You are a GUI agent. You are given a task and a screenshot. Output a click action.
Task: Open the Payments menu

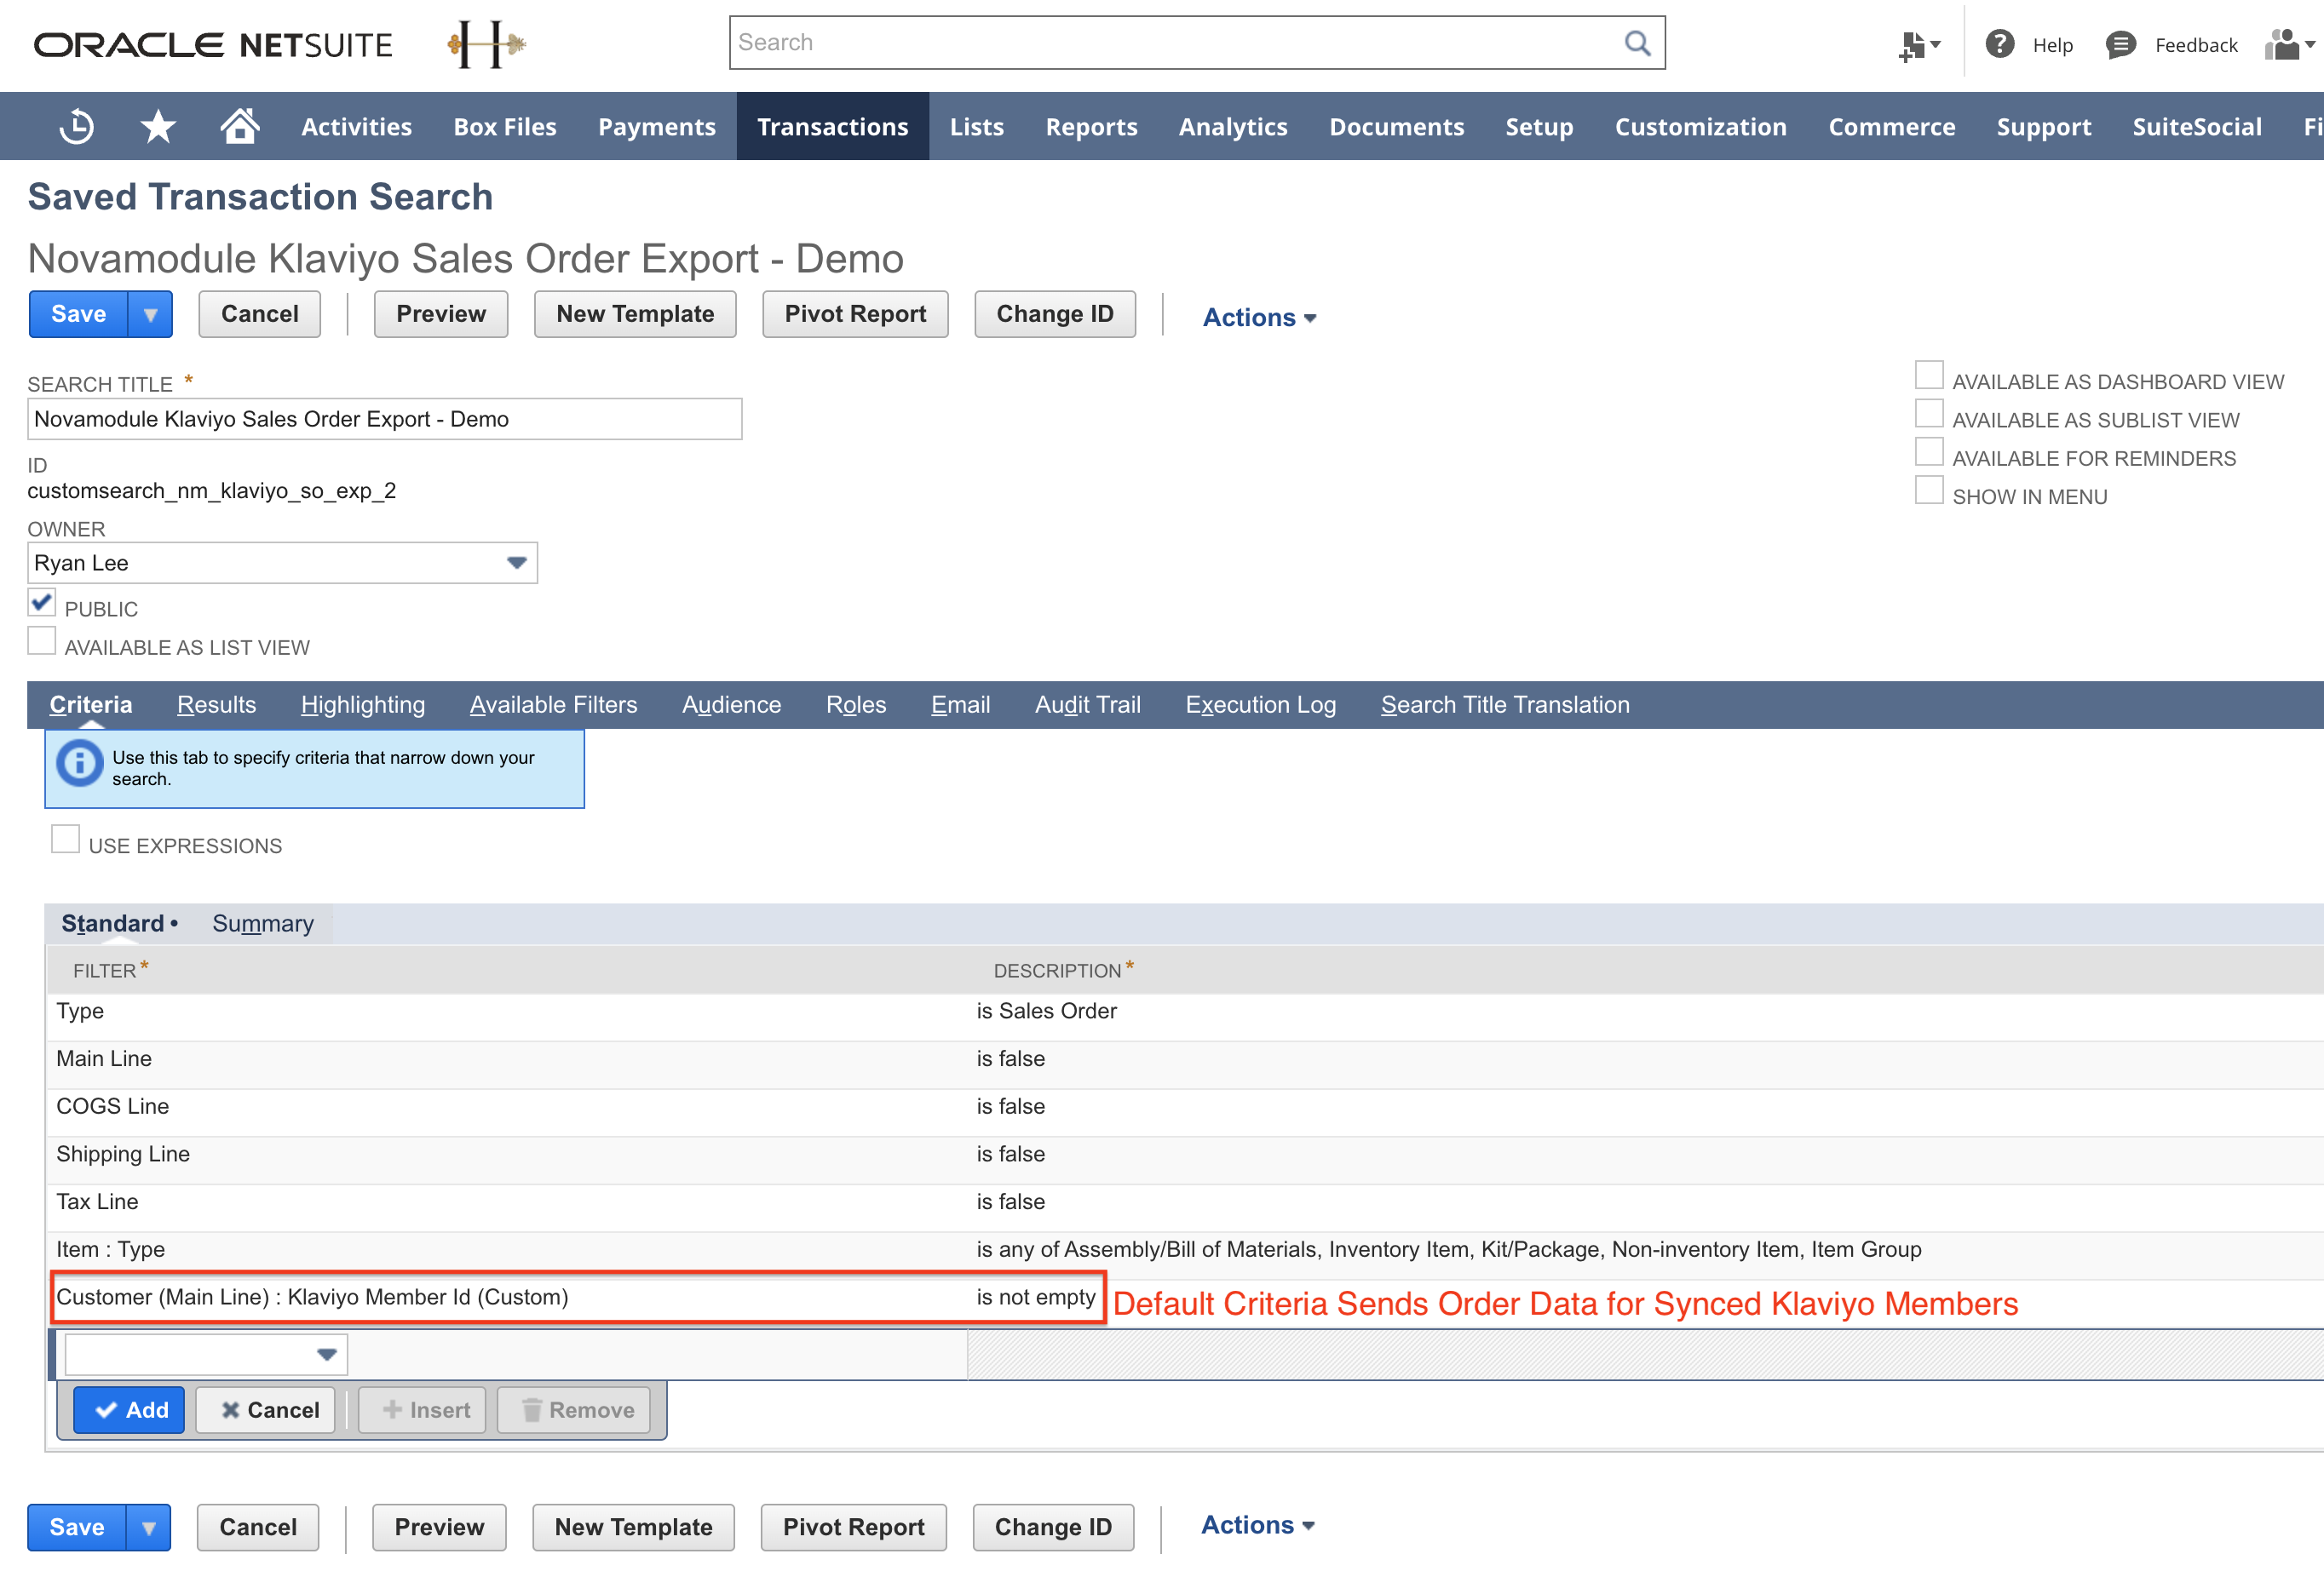[x=656, y=127]
